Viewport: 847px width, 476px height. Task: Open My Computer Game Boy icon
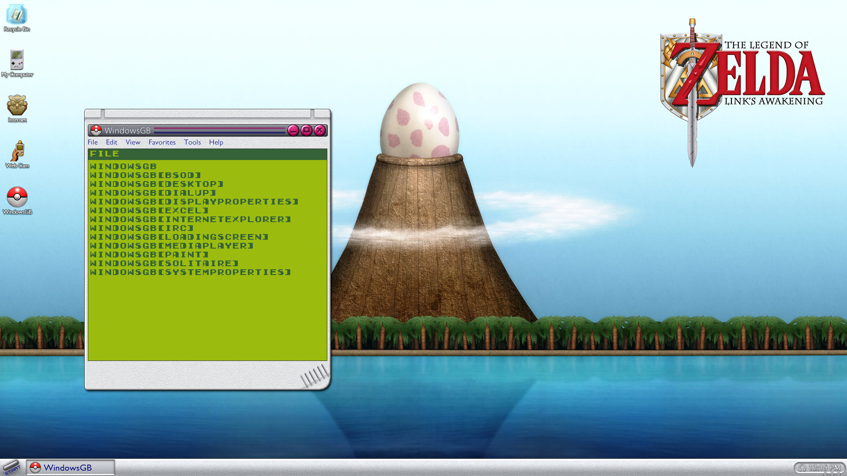click(x=17, y=63)
